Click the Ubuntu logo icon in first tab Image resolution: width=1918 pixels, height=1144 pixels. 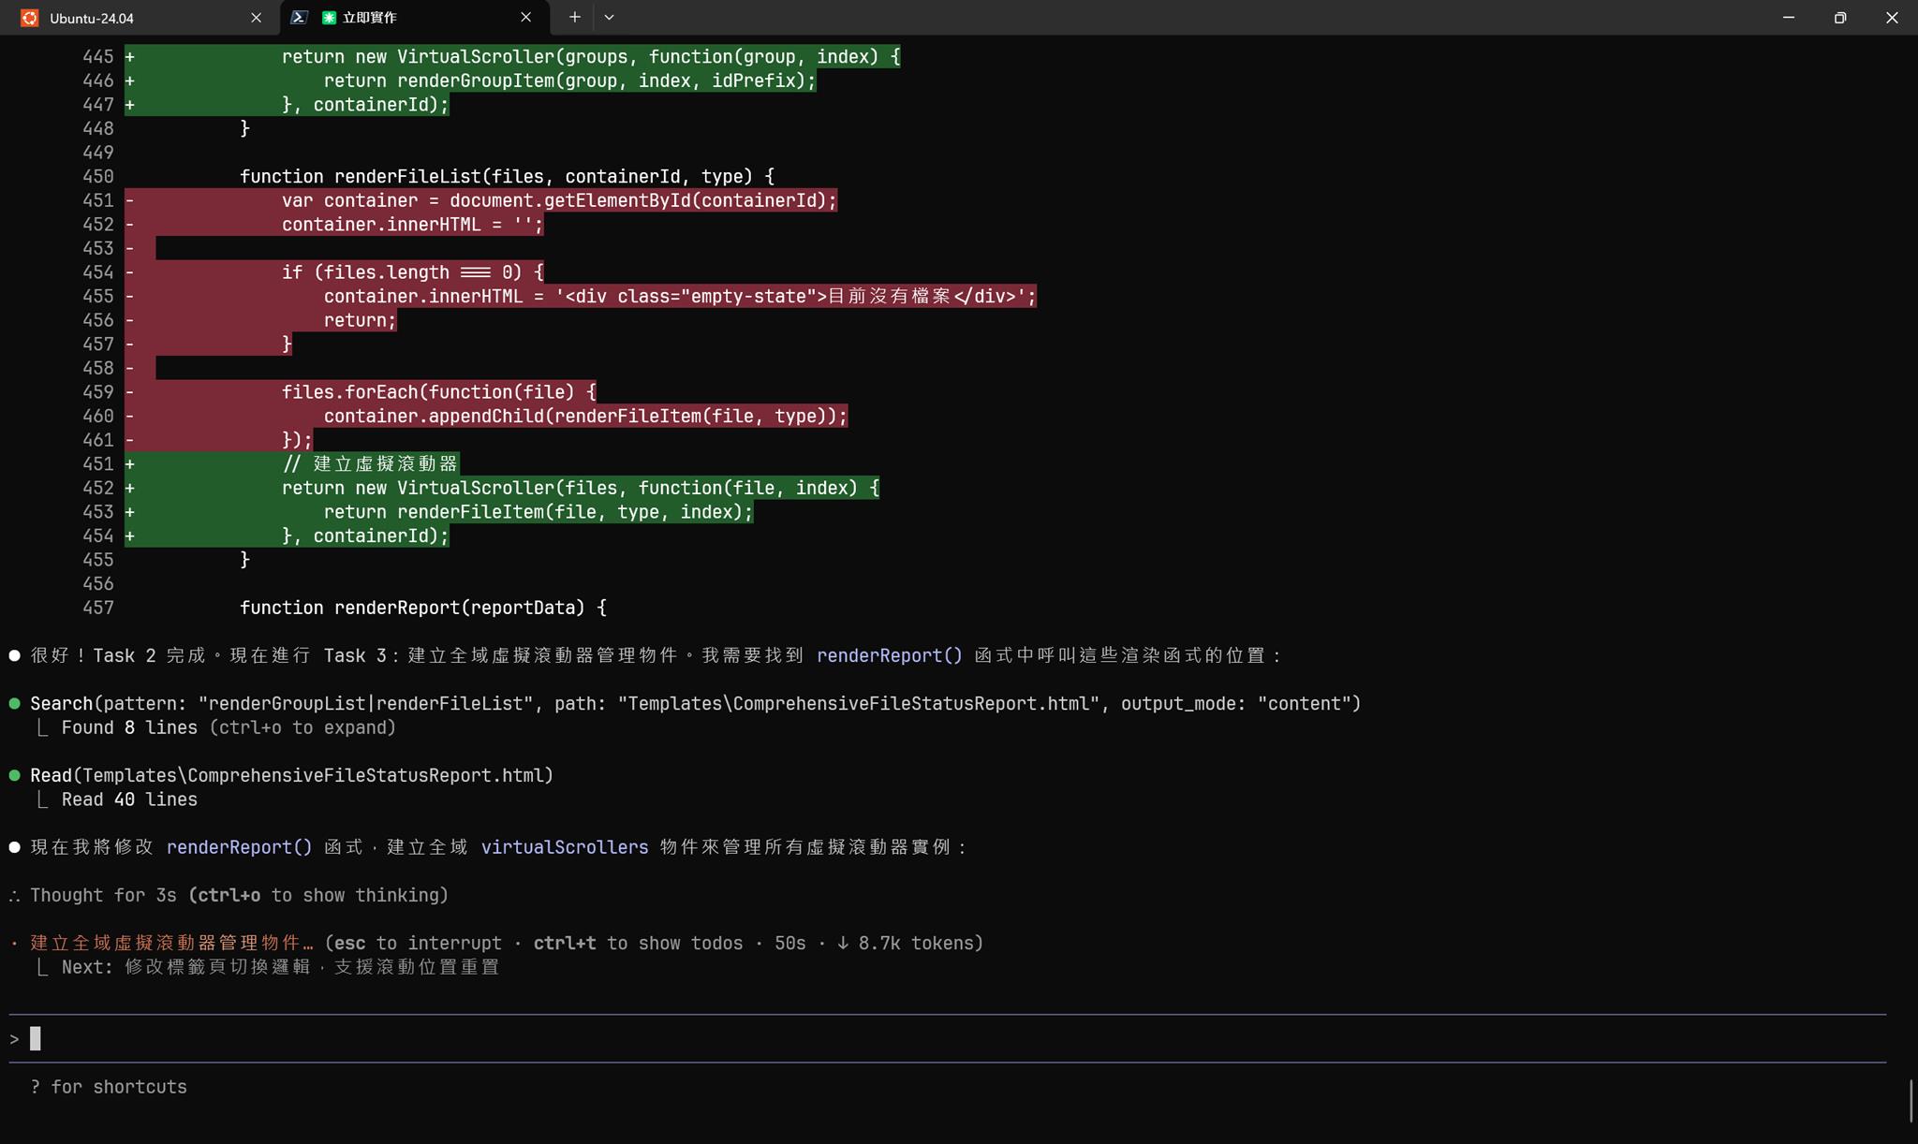30,18
